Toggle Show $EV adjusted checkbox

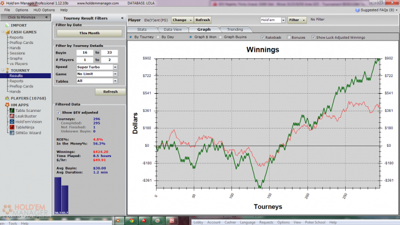[58, 112]
